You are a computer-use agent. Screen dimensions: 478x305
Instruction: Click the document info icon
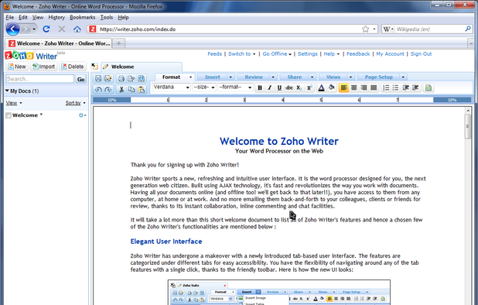(x=141, y=79)
